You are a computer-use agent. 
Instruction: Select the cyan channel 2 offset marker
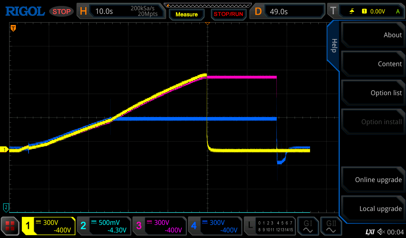pos(6,207)
